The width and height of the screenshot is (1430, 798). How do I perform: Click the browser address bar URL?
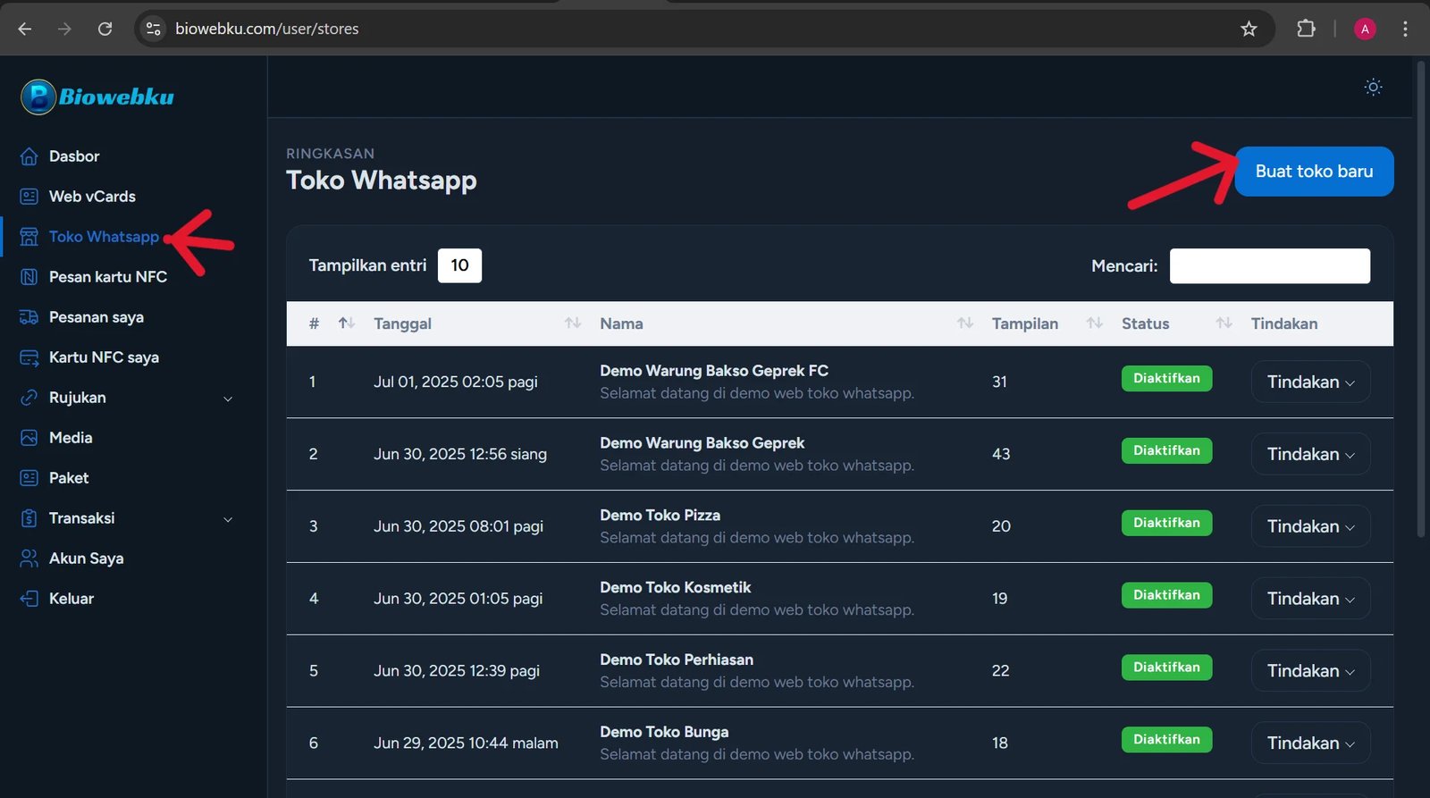(x=266, y=29)
